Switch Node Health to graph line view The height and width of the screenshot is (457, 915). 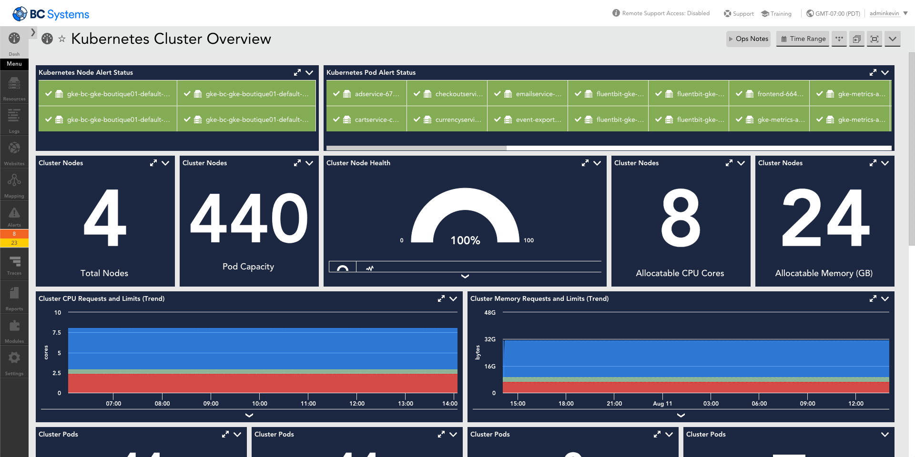(x=370, y=268)
